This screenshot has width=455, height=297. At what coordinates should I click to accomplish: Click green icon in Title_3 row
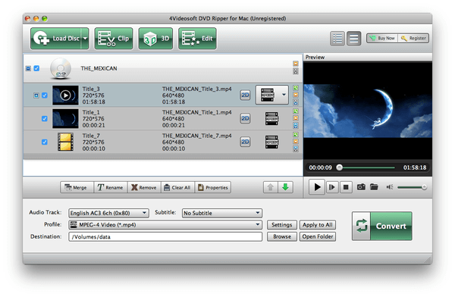[296, 88]
